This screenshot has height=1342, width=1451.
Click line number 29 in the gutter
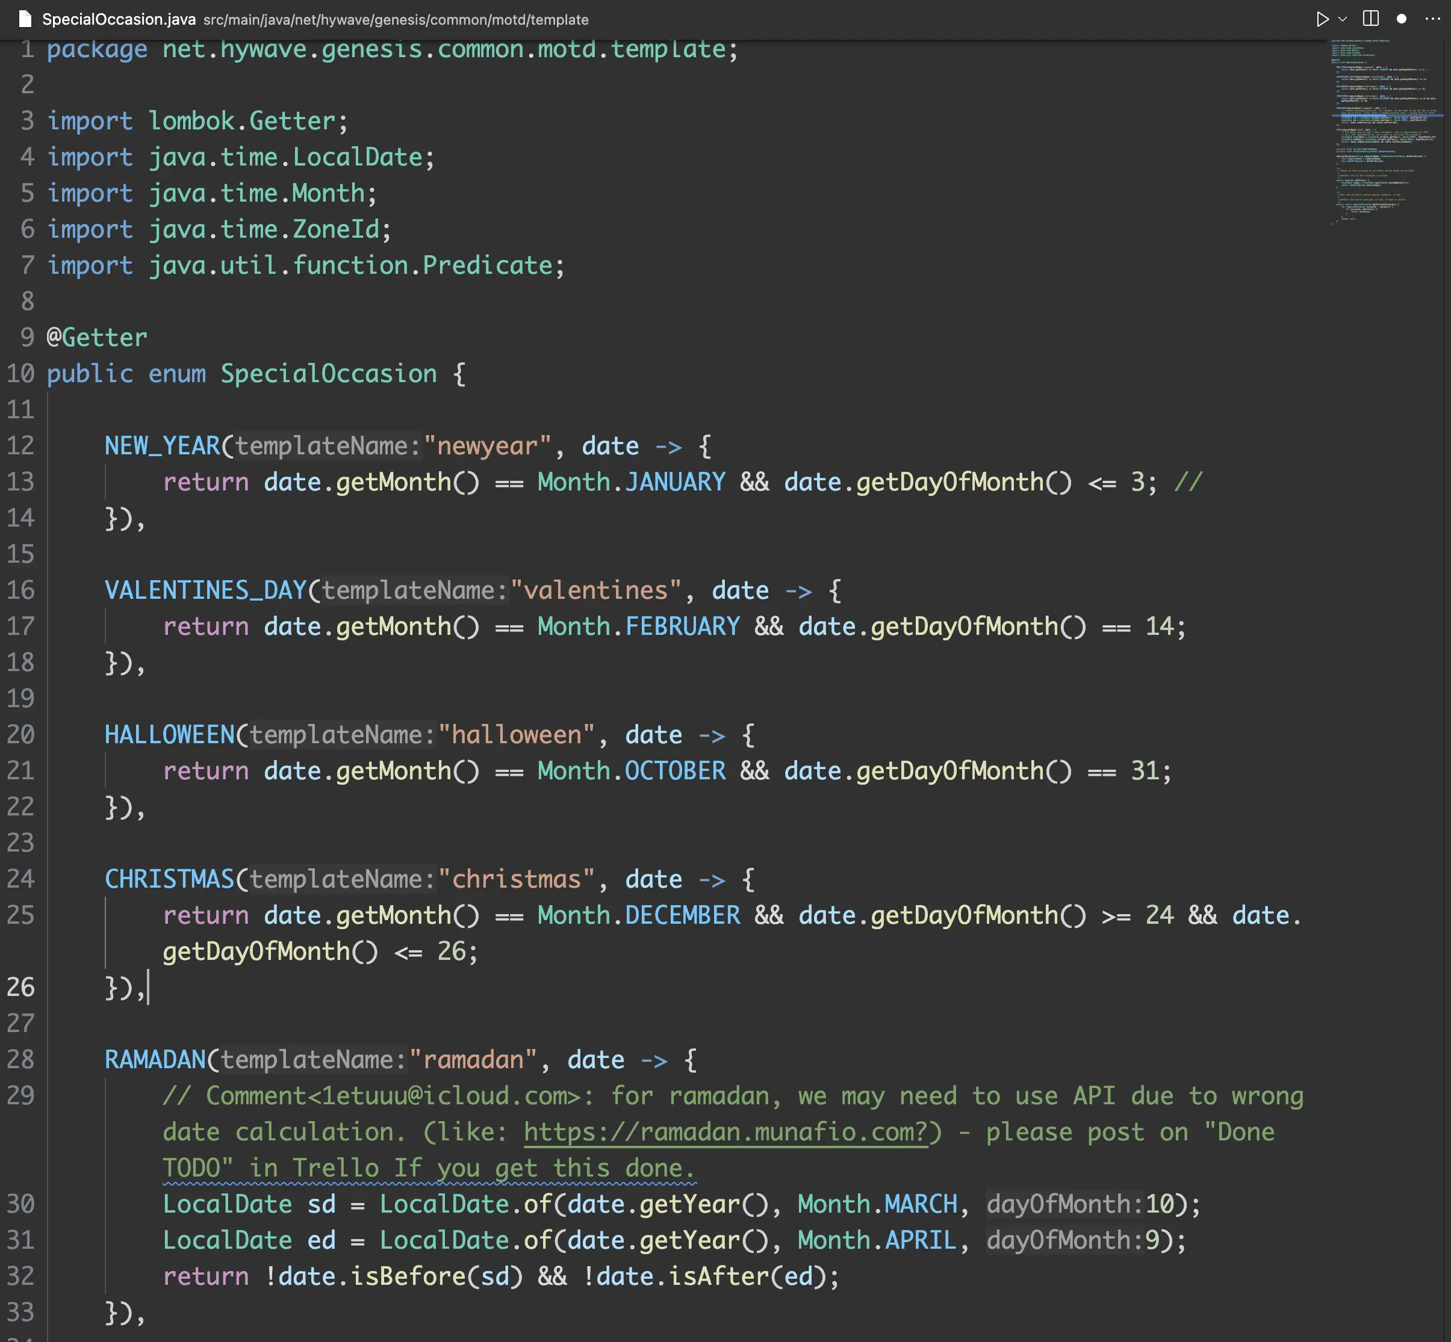(x=20, y=1095)
